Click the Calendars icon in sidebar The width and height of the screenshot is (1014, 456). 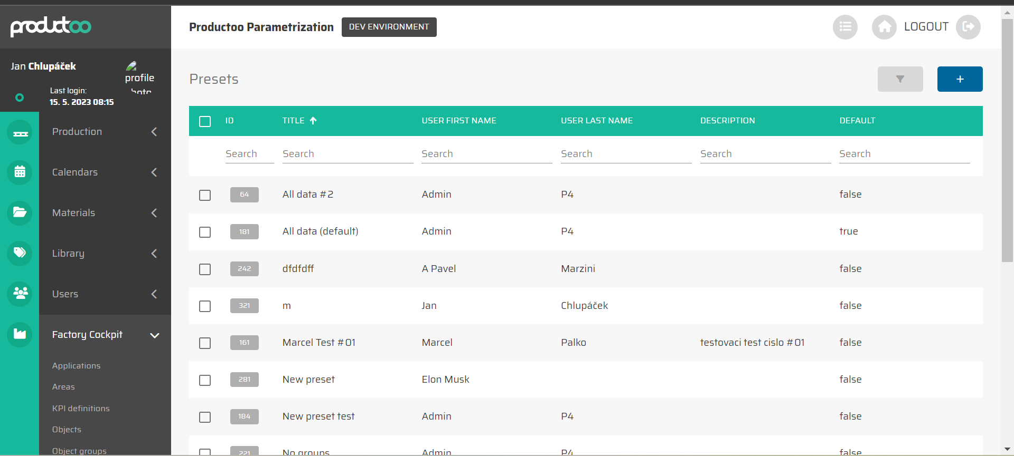point(20,172)
